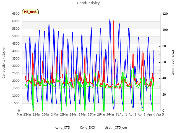Click the 20 water level tick label
Viewport: 177px width, 133px height.
point(164,94)
